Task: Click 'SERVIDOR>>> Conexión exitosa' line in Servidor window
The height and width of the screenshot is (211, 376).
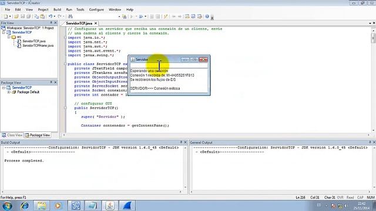Action: click(x=155, y=89)
